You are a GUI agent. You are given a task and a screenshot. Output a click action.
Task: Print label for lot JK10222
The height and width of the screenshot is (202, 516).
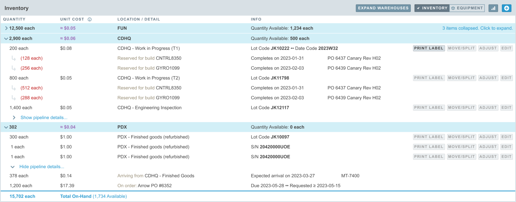point(429,48)
